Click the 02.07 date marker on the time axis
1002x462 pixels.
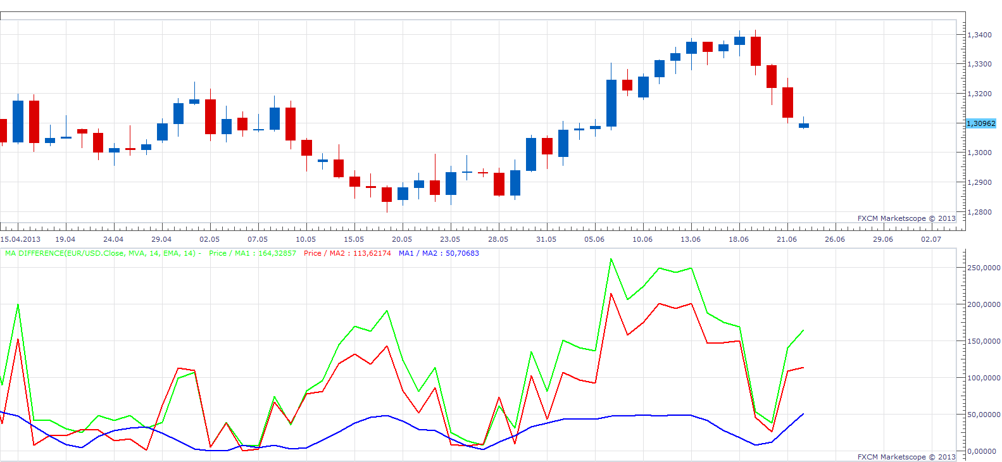(931, 239)
